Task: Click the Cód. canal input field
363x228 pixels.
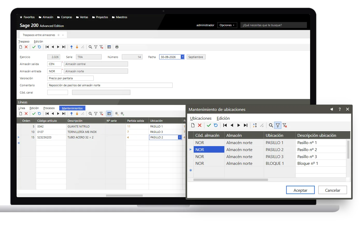Action: click(x=58, y=92)
